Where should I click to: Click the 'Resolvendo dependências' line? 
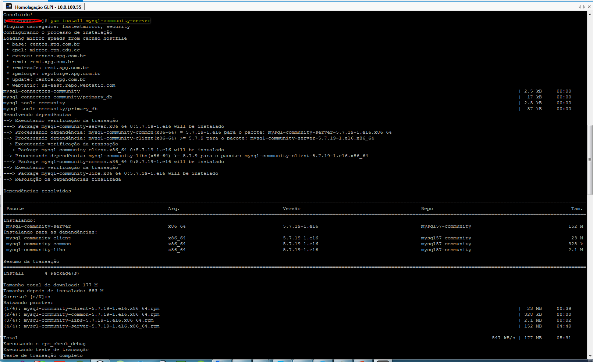(37, 115)
